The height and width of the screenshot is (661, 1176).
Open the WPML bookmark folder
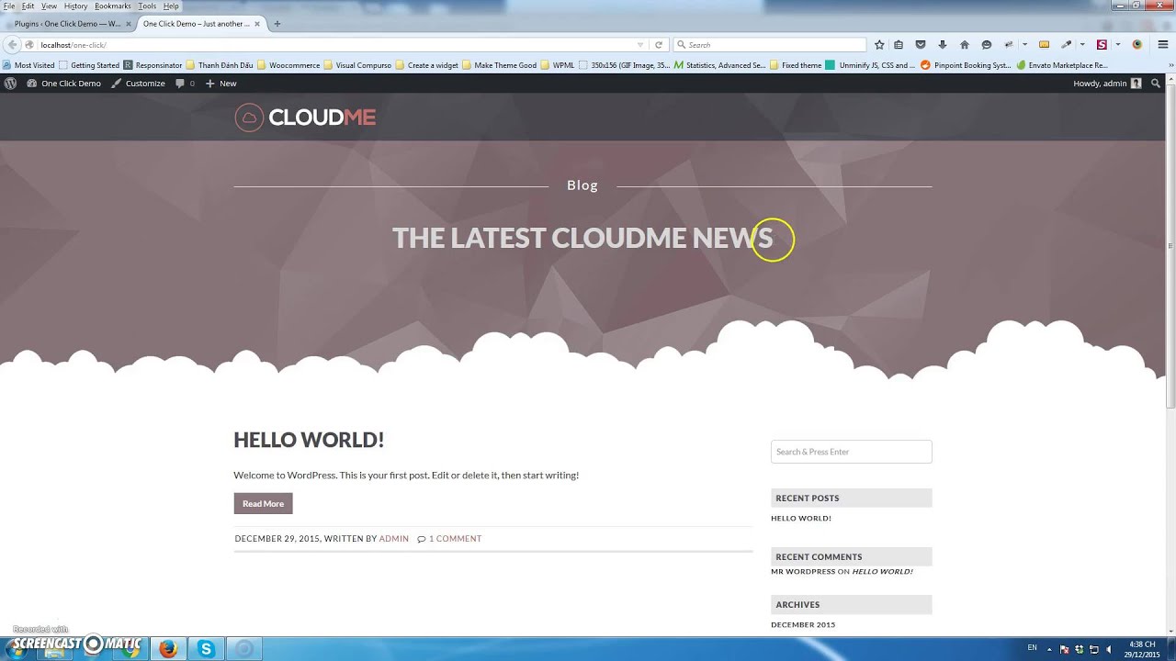(x=558, y=65)
